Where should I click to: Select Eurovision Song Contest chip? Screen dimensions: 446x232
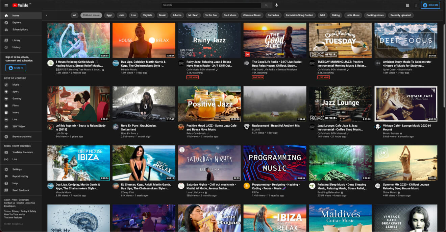coord(299,15)
